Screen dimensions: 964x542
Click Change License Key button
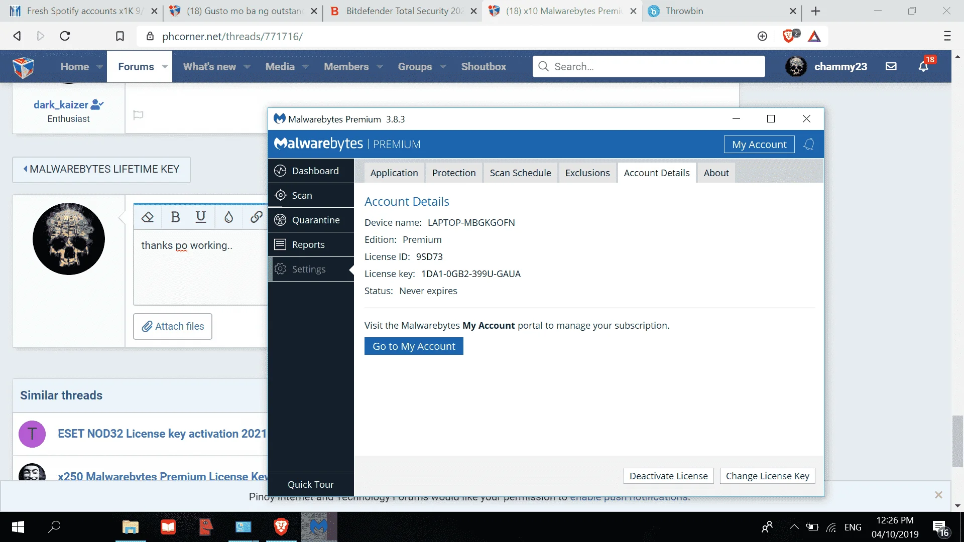pos(767,476)
